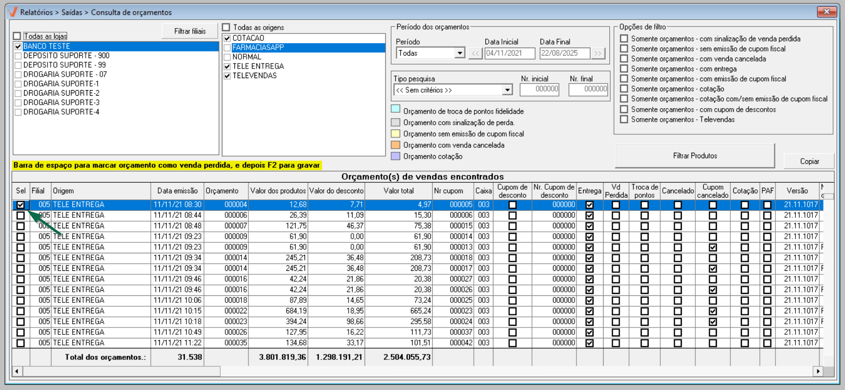
Task: Click the Filtrar filiais button
Action: click(x=190, y=31)
